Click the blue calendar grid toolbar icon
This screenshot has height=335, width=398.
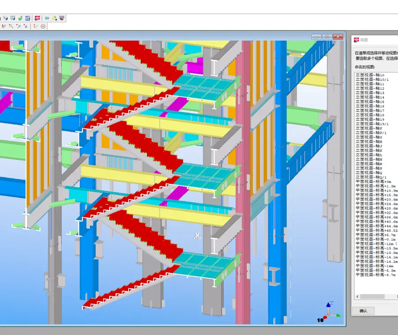[27, 18]
